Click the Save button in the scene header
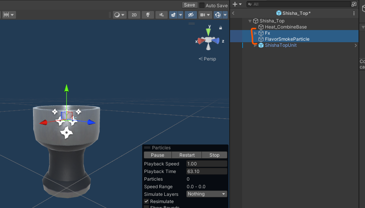Image resolution: width=365 pixels, height=208 pixels. (189, 5)
